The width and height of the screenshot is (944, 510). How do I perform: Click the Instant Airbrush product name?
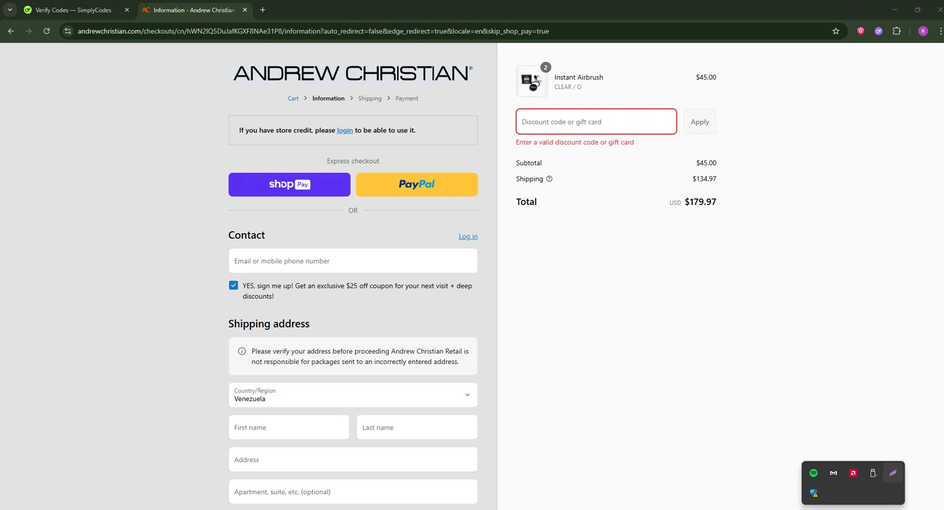578,77
